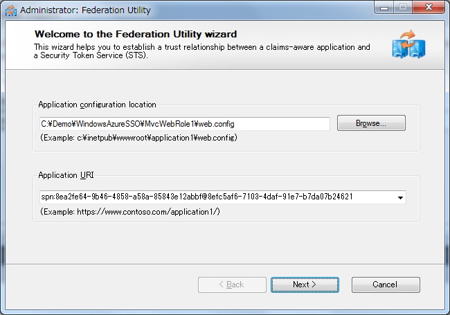Click the Next > button

coord(305,285)
